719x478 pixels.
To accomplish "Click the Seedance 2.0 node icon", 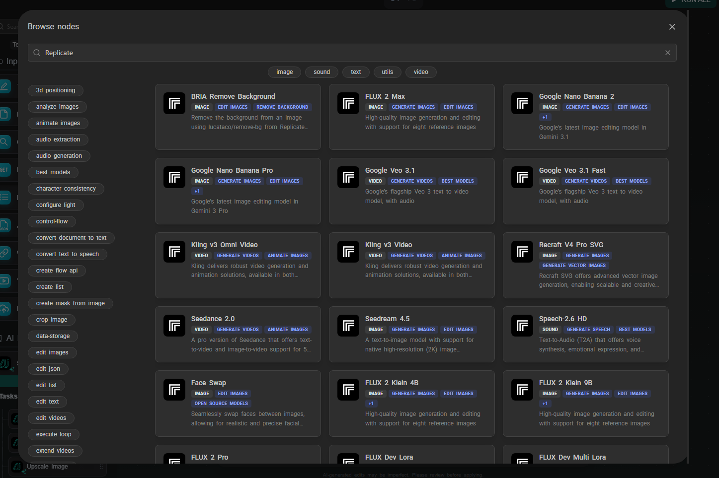I will pos(174,326).
